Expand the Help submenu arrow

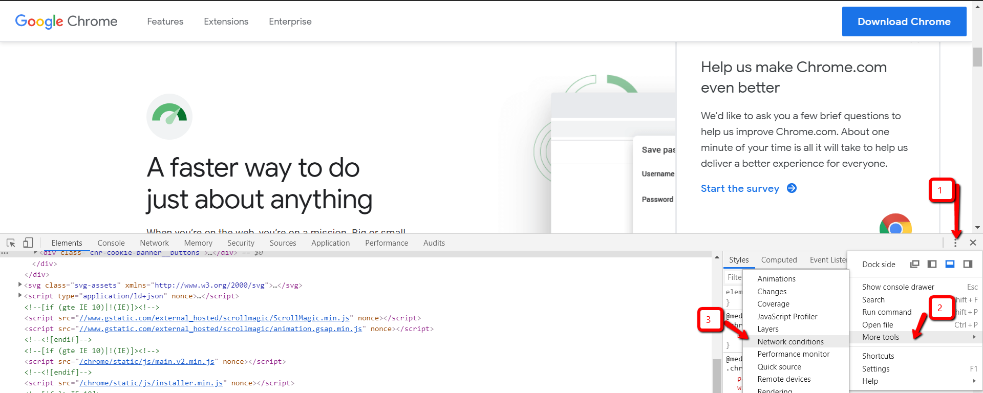coord(974,381)
